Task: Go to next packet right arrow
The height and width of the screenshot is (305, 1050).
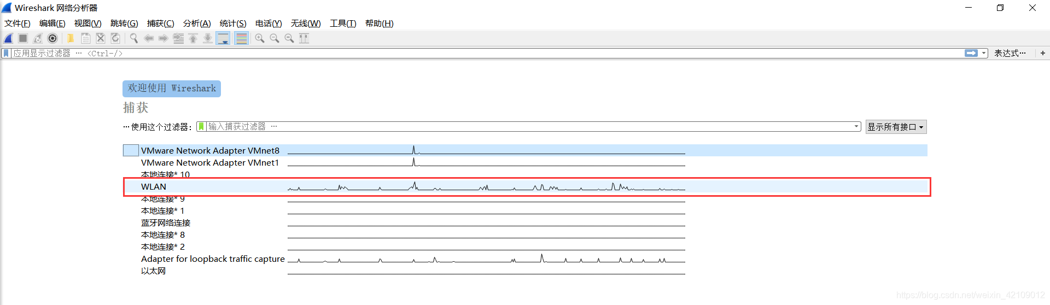Action: [x=163, y=38]
